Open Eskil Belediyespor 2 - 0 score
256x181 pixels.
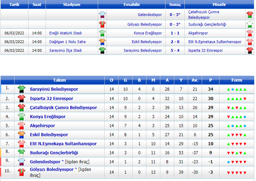(175, 42)
